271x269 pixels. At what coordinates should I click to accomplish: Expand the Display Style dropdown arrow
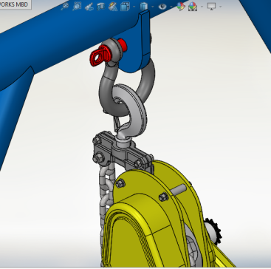pos(153,7)
